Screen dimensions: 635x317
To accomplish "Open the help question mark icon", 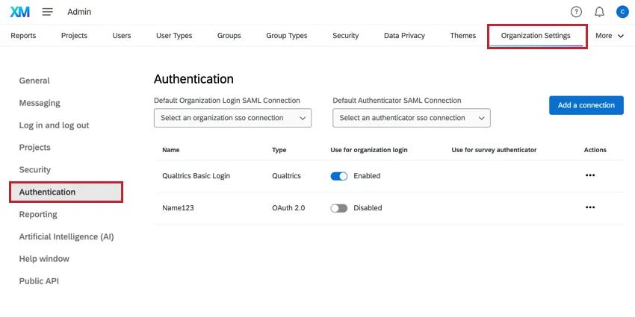I will (x=576, y=12).
